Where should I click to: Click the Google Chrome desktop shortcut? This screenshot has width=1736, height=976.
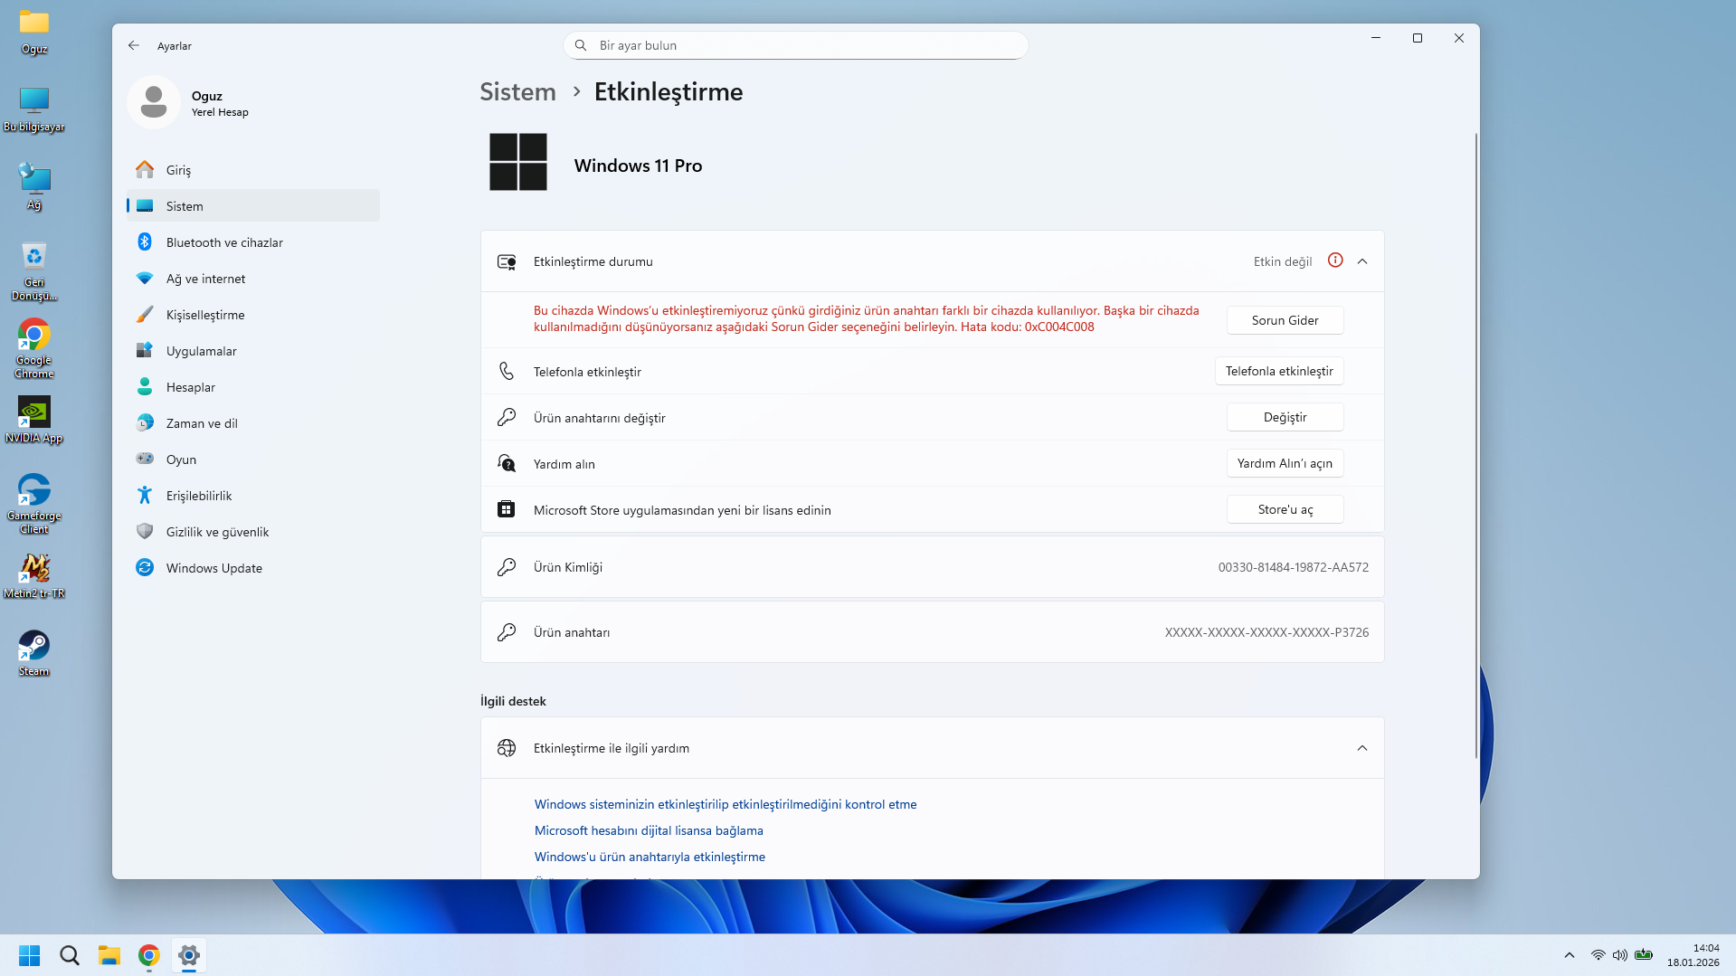(34, 348)
